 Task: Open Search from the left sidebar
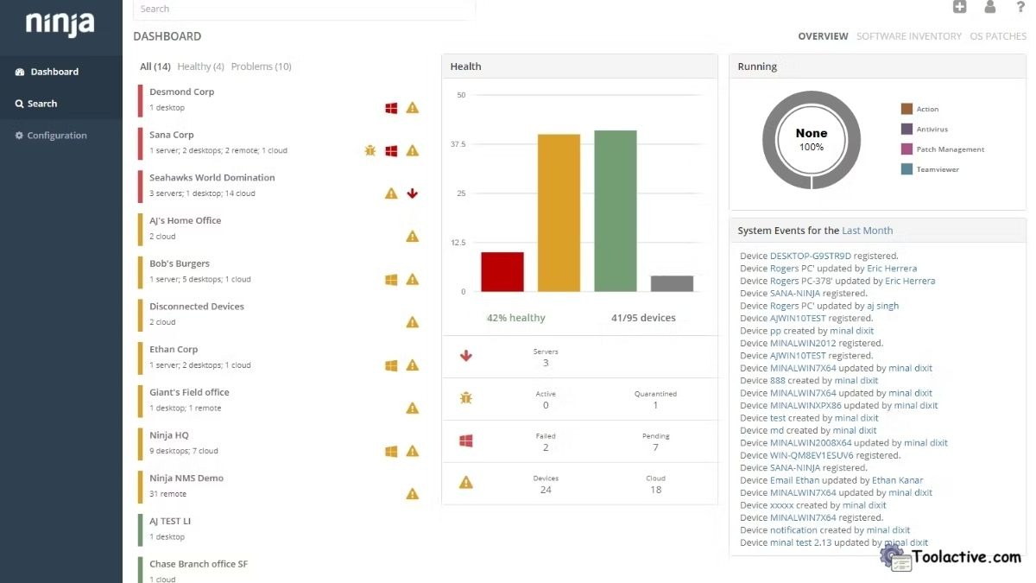40,103
